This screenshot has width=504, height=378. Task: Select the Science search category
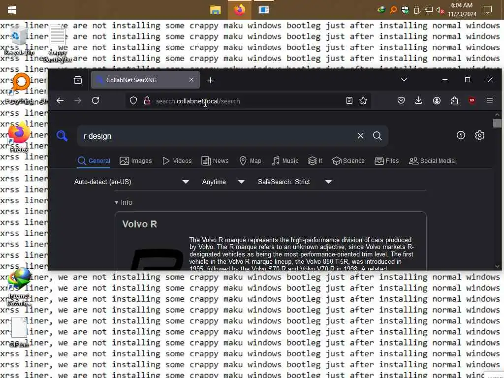(x=348, y=161)
